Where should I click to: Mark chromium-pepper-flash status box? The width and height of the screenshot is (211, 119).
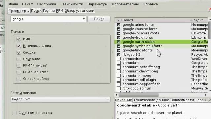tap(119, 84)
